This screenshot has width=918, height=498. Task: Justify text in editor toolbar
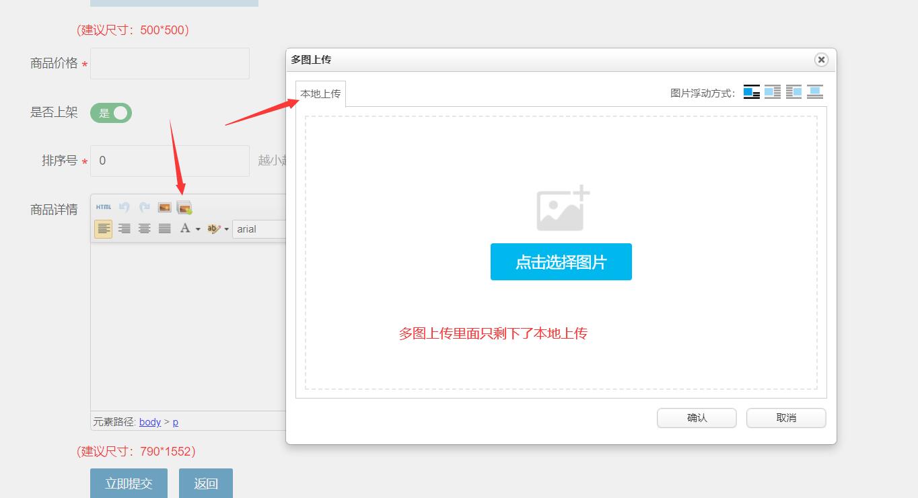point(164,229)
